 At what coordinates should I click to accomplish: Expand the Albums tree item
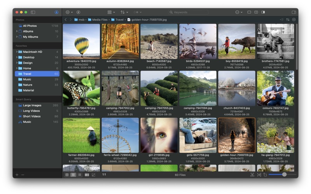(x=17, y=31)
